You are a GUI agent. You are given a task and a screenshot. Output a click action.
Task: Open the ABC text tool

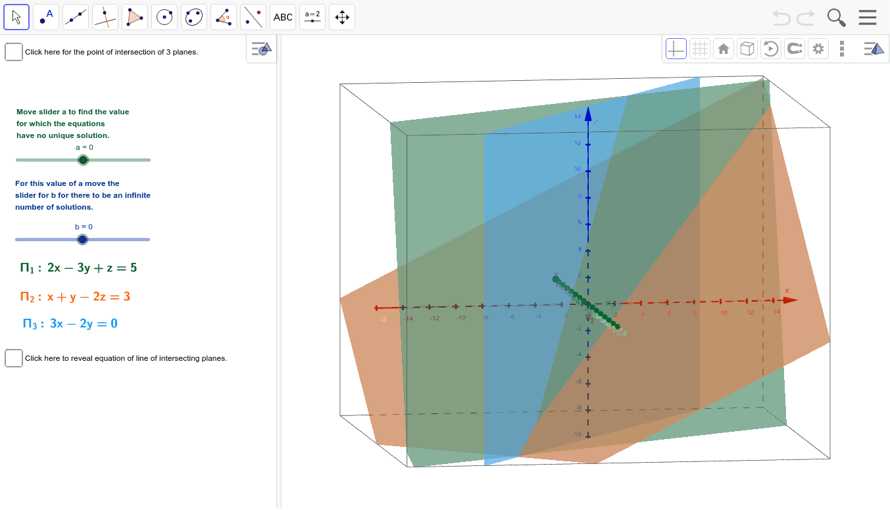(283, 17)
